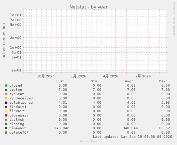Click the 'lastAck' legend label
This screenshot has width=177, height=145.
17,120
